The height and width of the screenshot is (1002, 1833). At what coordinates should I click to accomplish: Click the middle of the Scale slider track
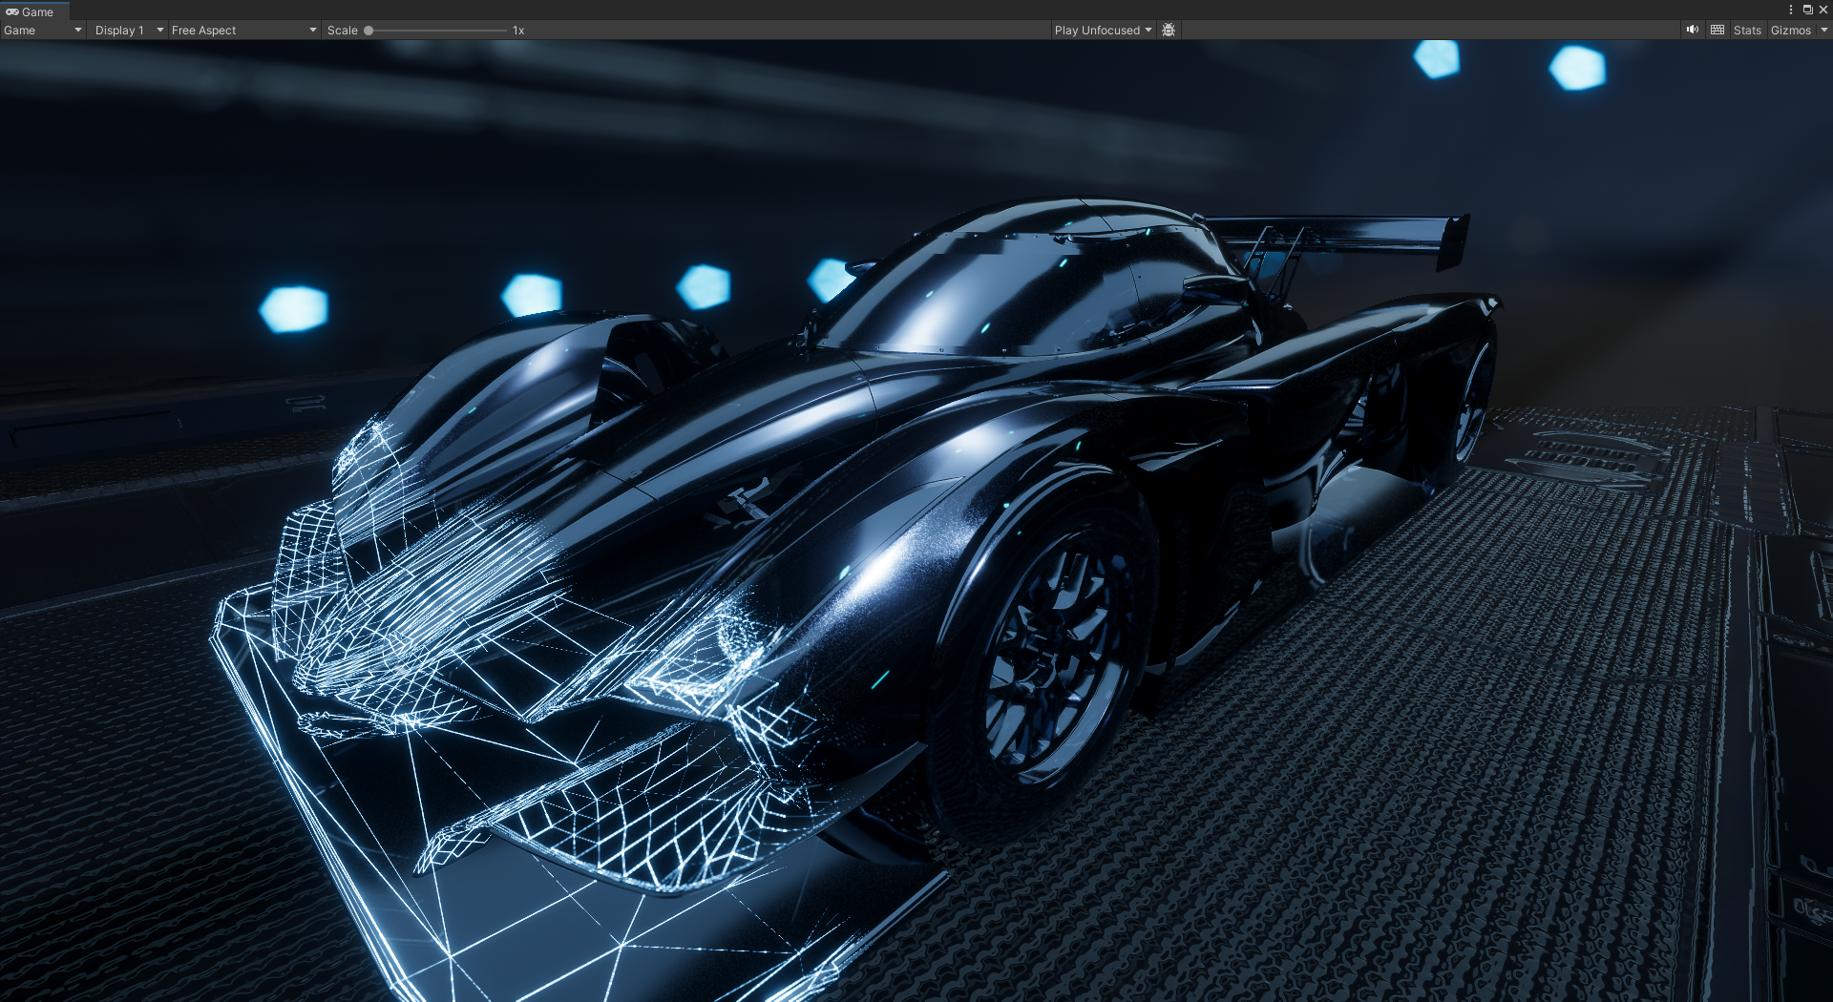point(437,31)
